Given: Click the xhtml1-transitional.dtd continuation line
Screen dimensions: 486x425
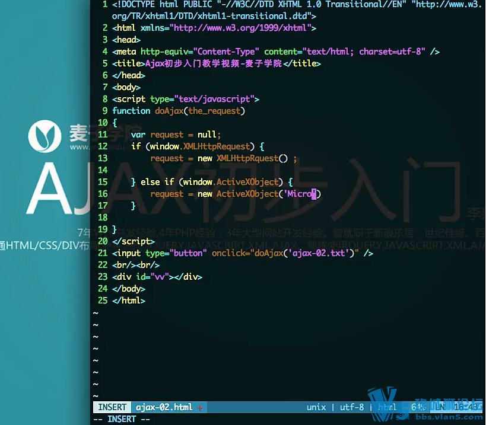Looking at the screenshot, I should [214, 16].
